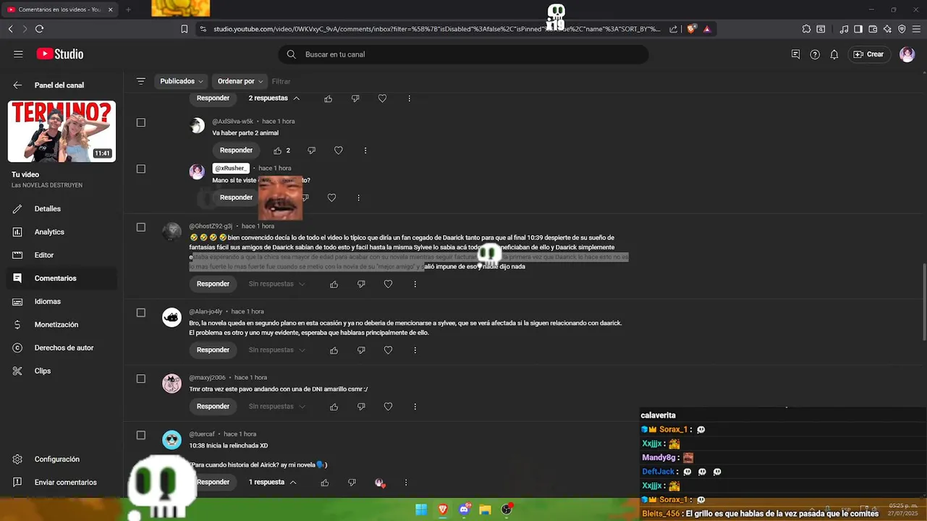Open the Ordenar por dropdown
Screen dimensions: 927x521
click(240, 81)
